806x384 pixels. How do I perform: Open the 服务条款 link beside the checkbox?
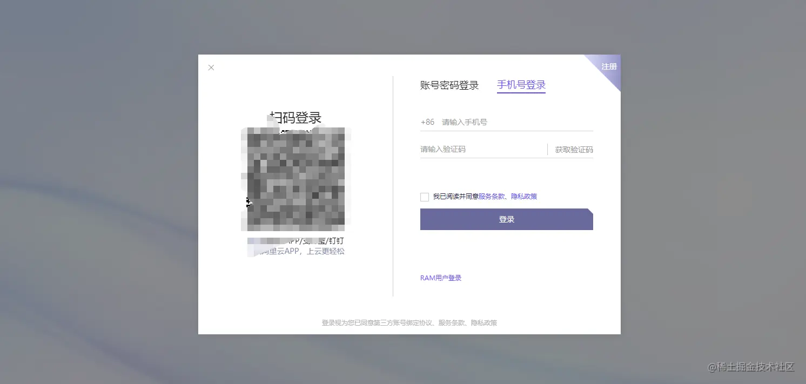tap(492, 197)
